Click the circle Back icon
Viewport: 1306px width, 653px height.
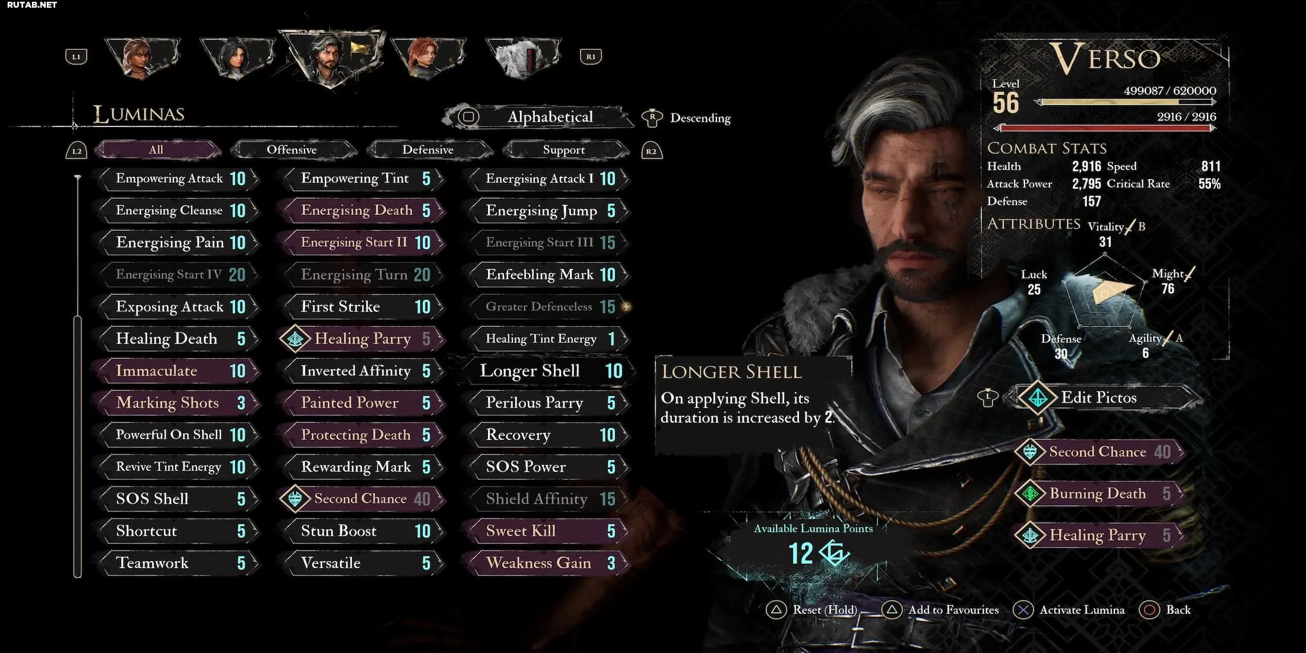tap(1149, 610)
